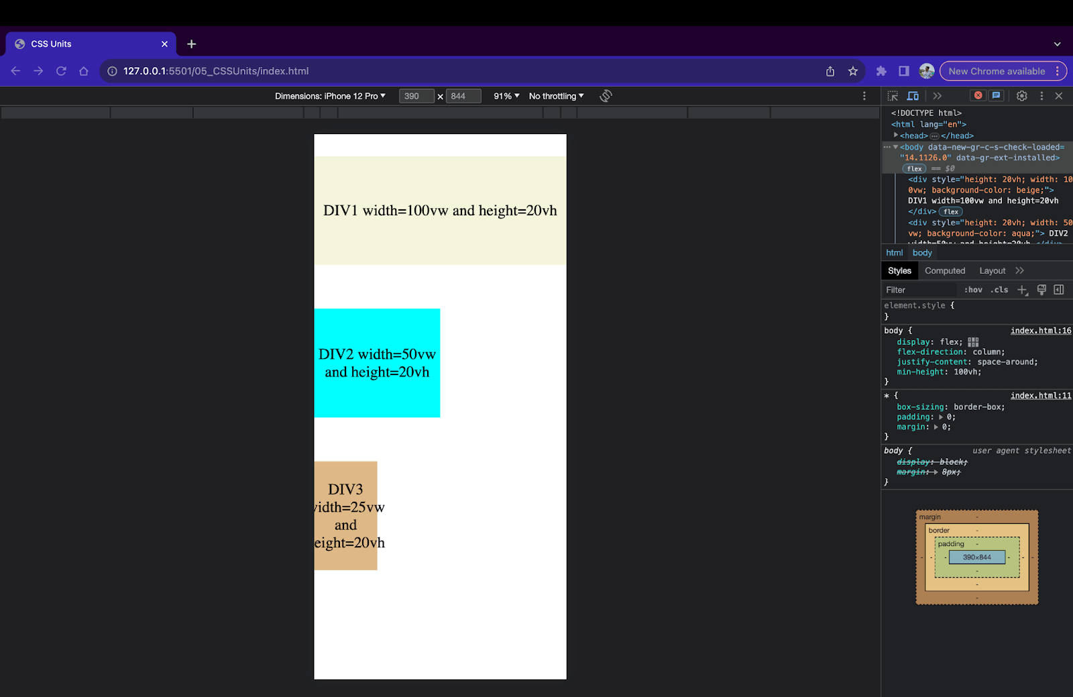Click the new style rule plus icon

coord(1022,289)
